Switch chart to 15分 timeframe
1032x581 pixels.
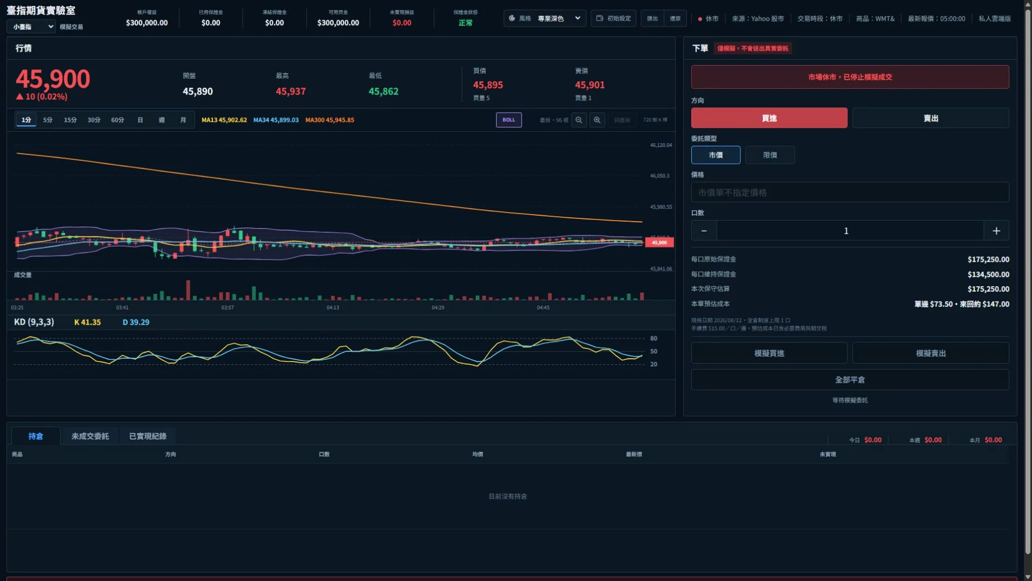(70, 120)
